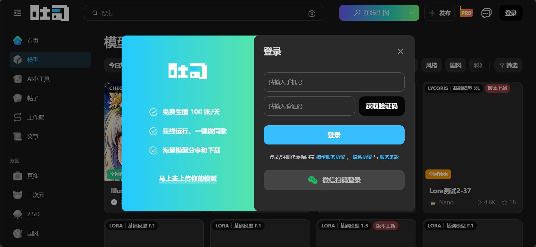Click the pig icon next to 二次元

click(x=18, y=195)
